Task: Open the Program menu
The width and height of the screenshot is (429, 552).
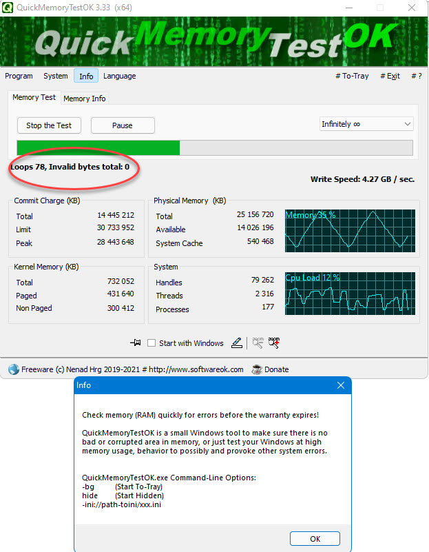Action: (x=19, y=76)
